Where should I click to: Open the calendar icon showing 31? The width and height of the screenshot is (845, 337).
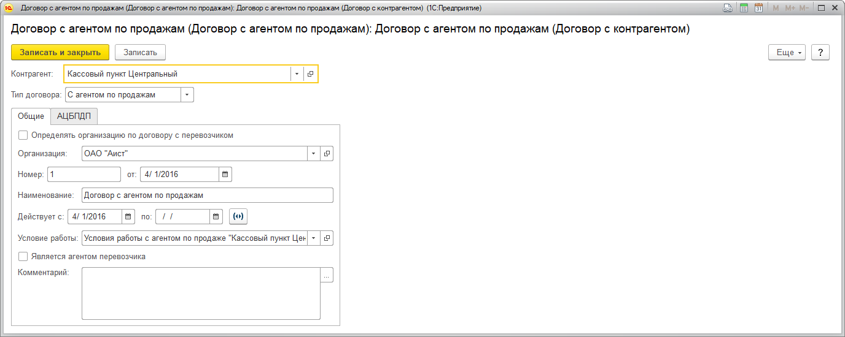pyautogui.click(x=758, y=8)
